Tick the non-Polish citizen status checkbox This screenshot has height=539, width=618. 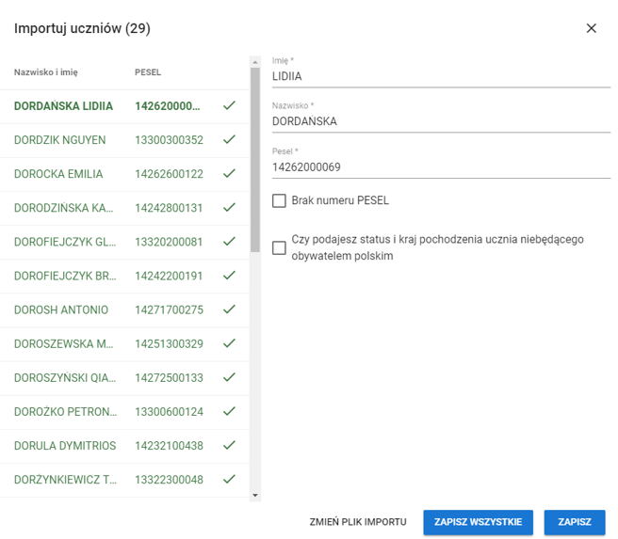click(x=279, y=247)
